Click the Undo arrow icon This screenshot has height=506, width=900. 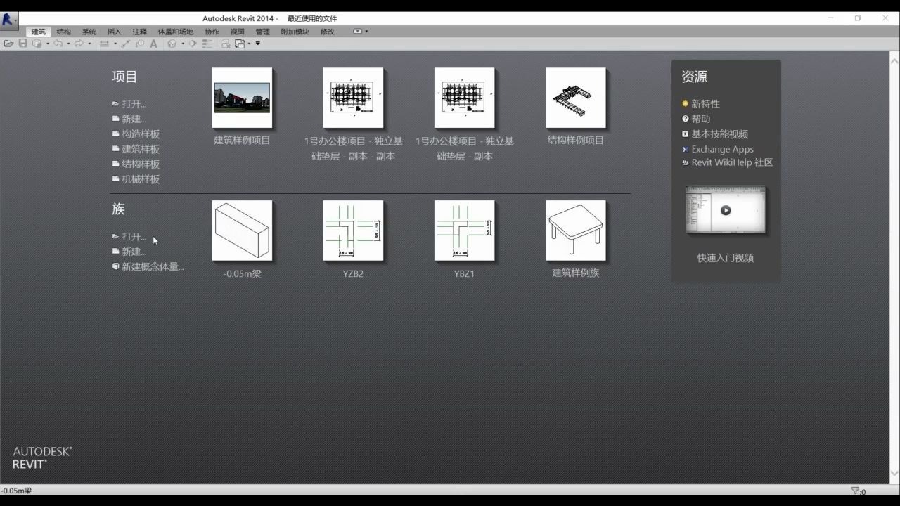click(58, 43)
